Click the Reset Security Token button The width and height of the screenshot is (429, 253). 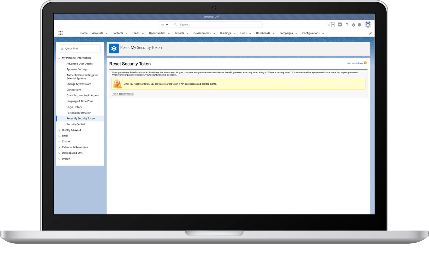tap(122, 94)
